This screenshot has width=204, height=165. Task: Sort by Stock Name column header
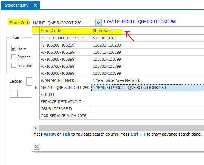[148, 31]
